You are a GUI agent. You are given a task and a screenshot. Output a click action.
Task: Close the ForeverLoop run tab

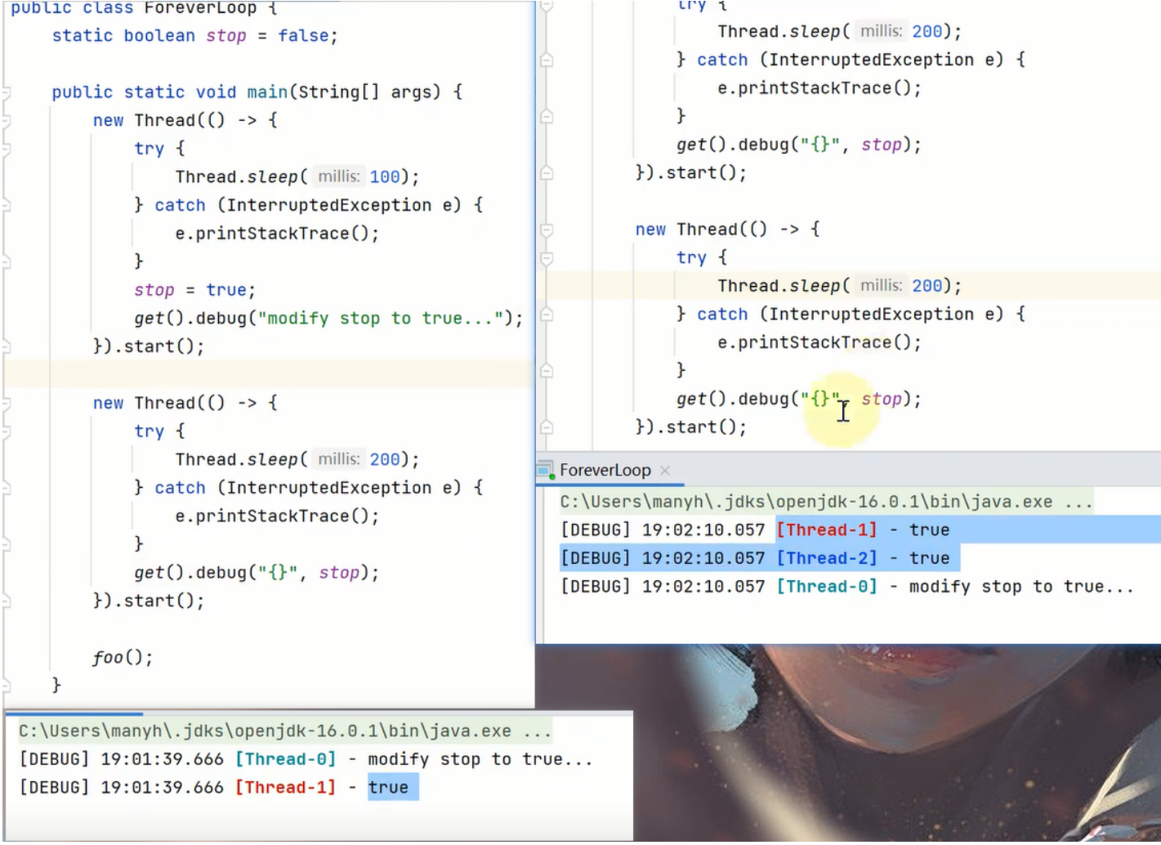pos(665,470)
